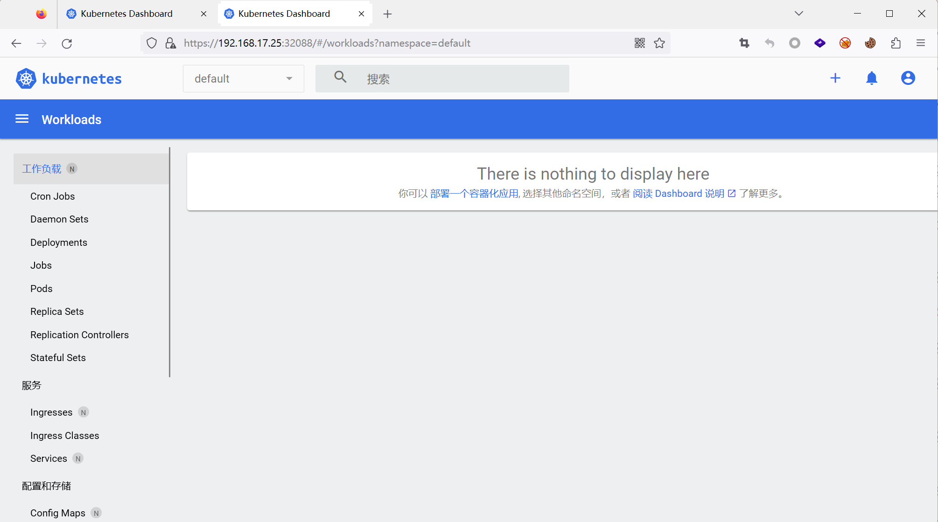The height and width of the screenshot is (522, 938).
Task: Click the QR code icon in the address bar
Action: tap(639, 43)
